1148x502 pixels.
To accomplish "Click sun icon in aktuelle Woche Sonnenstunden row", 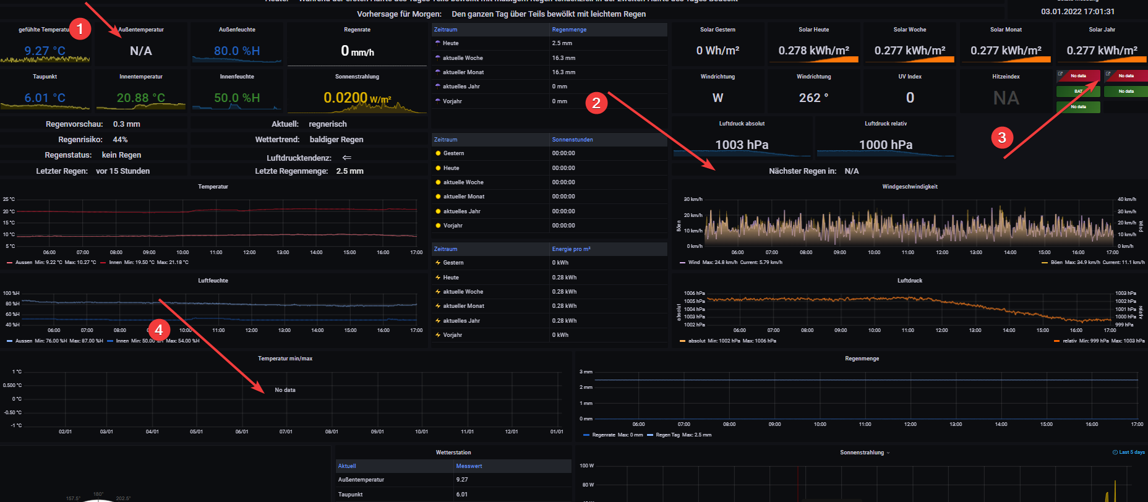I will pyautogui.click(x=438, y=182).
